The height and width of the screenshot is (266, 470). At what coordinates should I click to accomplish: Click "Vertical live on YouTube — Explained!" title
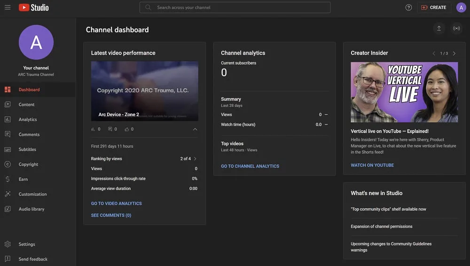[389, 131]
